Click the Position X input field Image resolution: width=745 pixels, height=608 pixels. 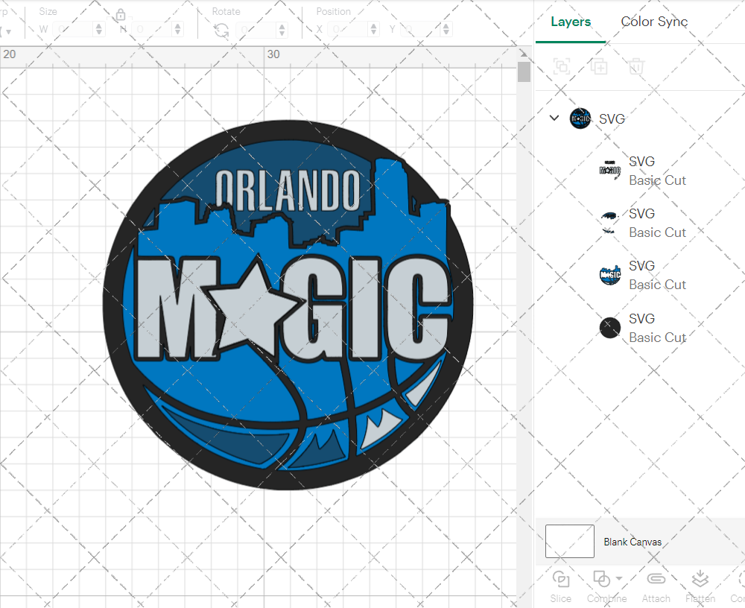point(348,30)
